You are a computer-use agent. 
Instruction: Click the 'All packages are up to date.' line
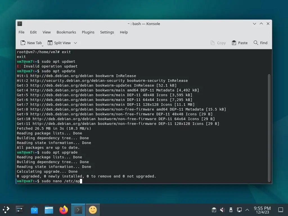point(48,147)
